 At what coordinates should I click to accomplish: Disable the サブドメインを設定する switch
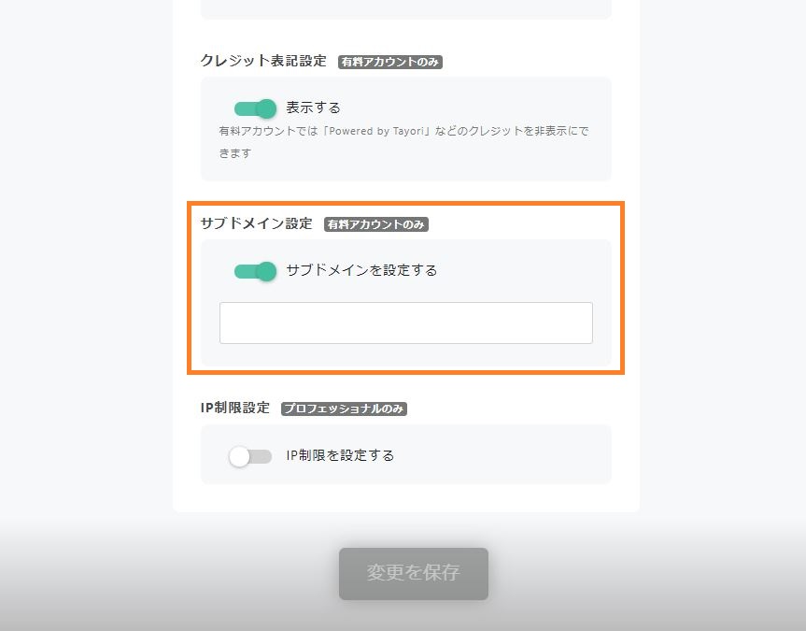pyautogui.click(x=256, y=271)
